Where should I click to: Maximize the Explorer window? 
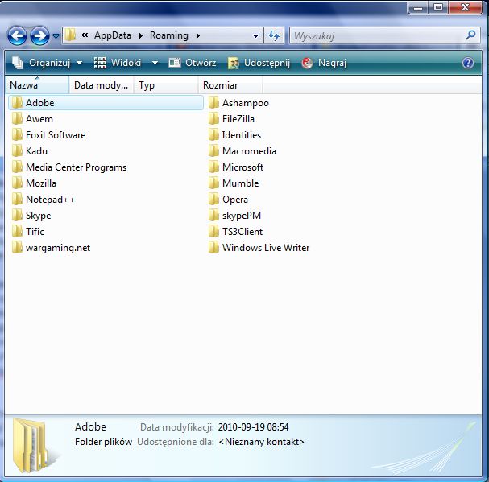pyautogui.click(x=438, y=8)
